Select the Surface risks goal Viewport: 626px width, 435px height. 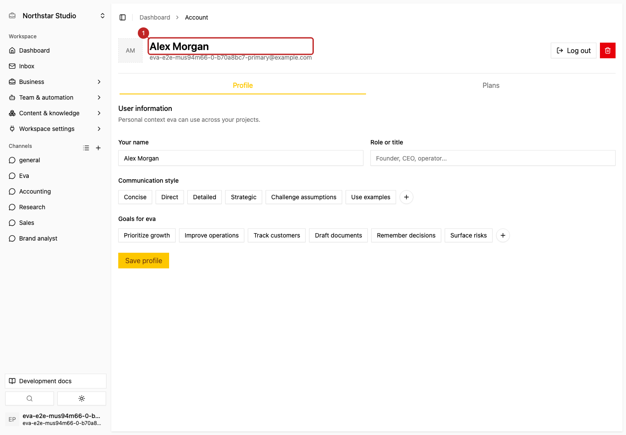(469, 235)
